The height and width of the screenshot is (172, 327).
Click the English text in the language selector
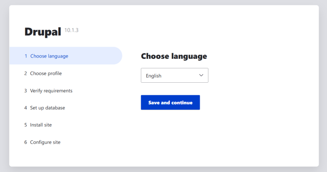pyautogui.click(x=153, y=76)
